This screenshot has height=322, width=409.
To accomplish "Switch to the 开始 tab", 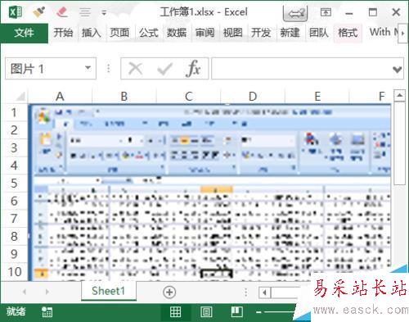I will tap(63, 33).
